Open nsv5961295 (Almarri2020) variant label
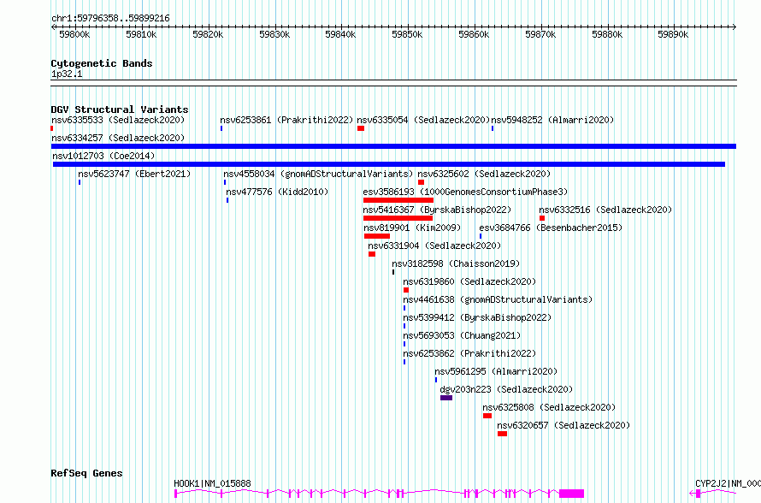 pyautogui.click(x=496, y=371)
